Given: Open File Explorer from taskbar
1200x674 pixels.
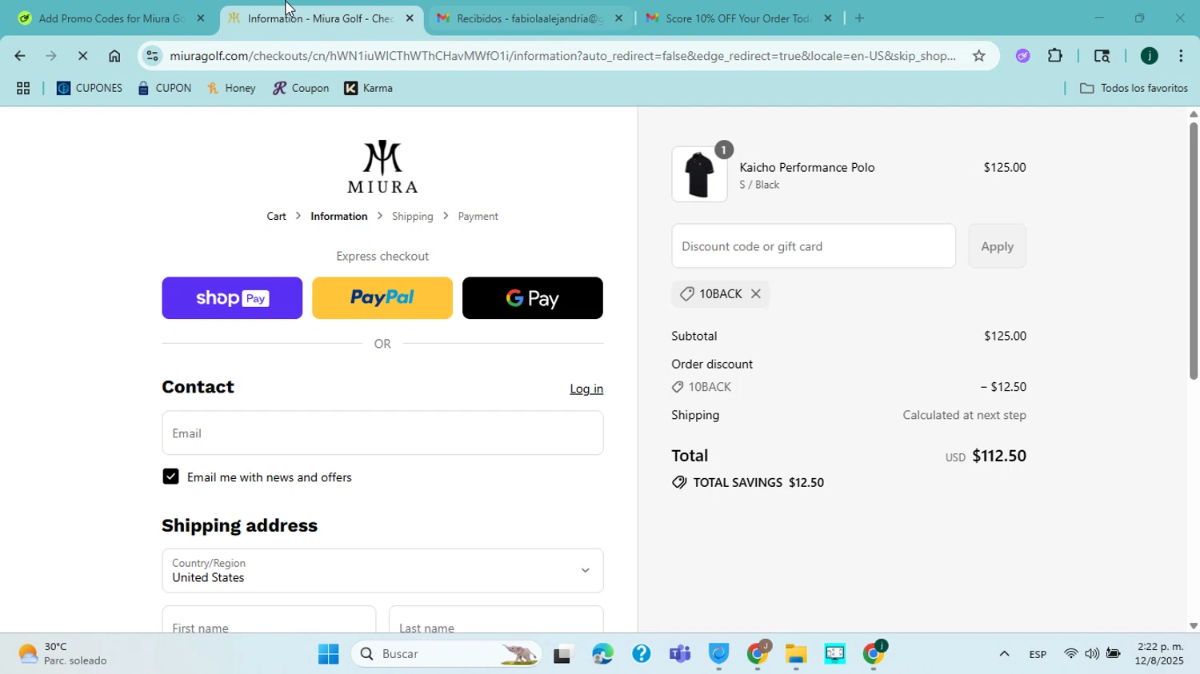Looking at the screenshot, I should coord(795,654).
